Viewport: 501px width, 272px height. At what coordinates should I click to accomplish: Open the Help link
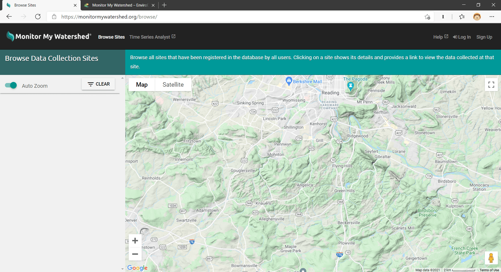[440, 37]
